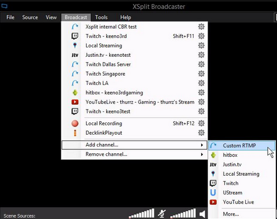Click the UStream U icon in submenu
Viewport: 277px width, 219px height.
213,193
